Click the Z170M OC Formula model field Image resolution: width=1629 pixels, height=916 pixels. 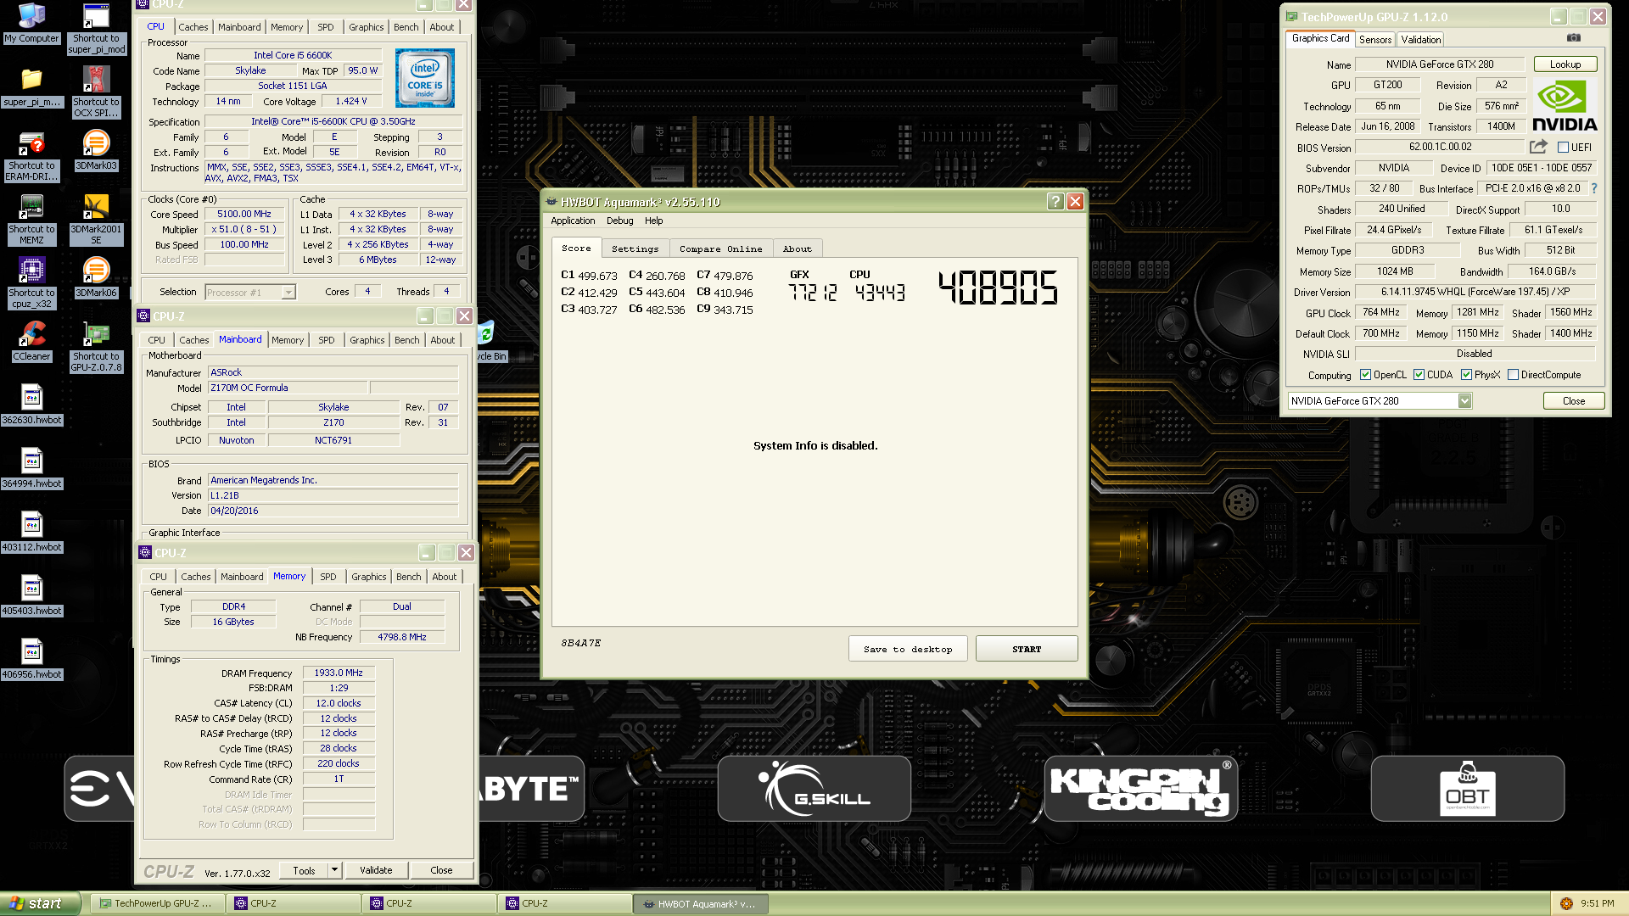pyautogui.click(x=288, y=388)
